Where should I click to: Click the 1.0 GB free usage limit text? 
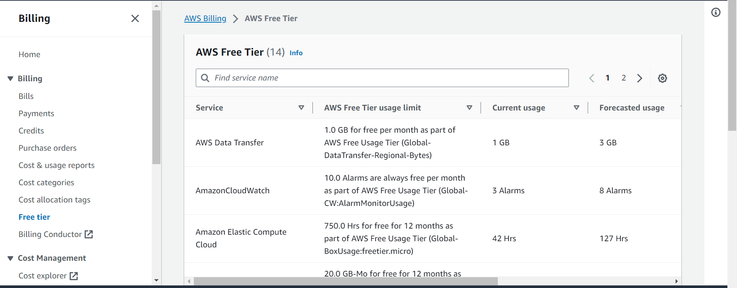click(390, 143)
